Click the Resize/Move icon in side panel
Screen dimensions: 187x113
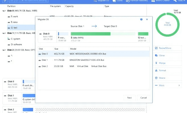click(156, 48)
